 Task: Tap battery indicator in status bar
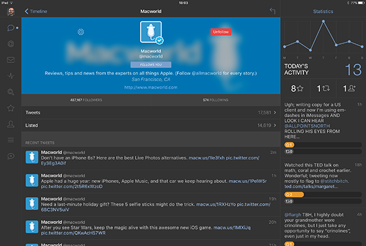(361, 3)
